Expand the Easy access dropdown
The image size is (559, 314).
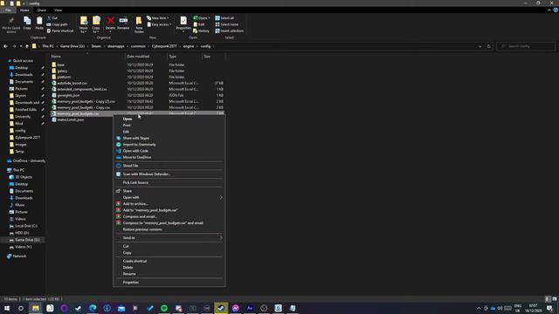(159, 24)
